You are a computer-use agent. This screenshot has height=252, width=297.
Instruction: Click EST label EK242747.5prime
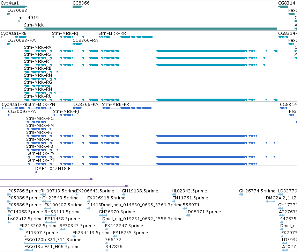tap(124, 226)
